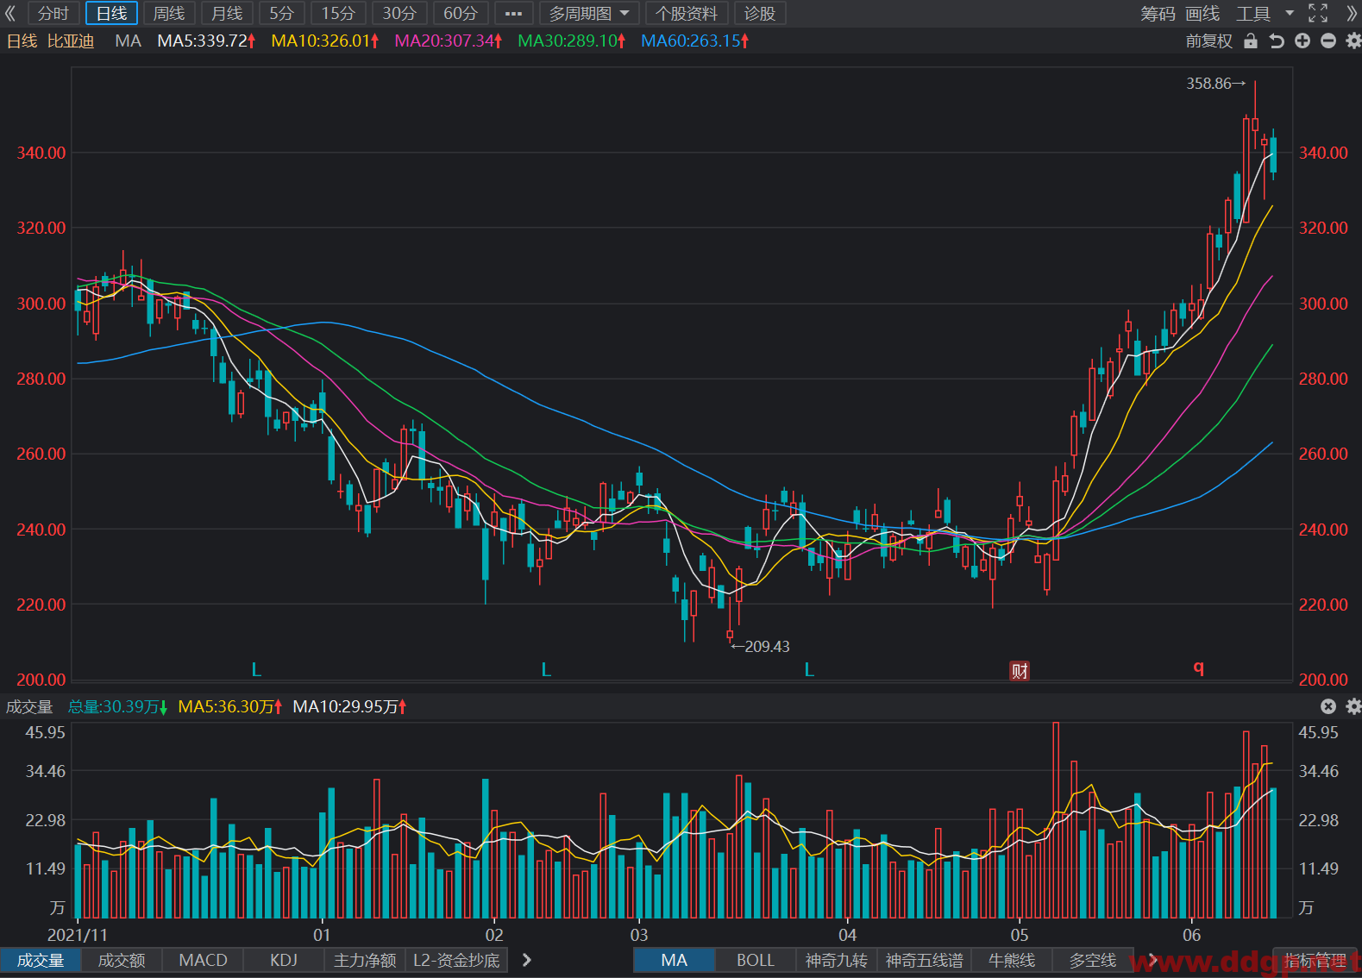Viewport: 1362px width, 978px height.
Task: Open 诊股 stock diagnosis
Action: (760, 14)
